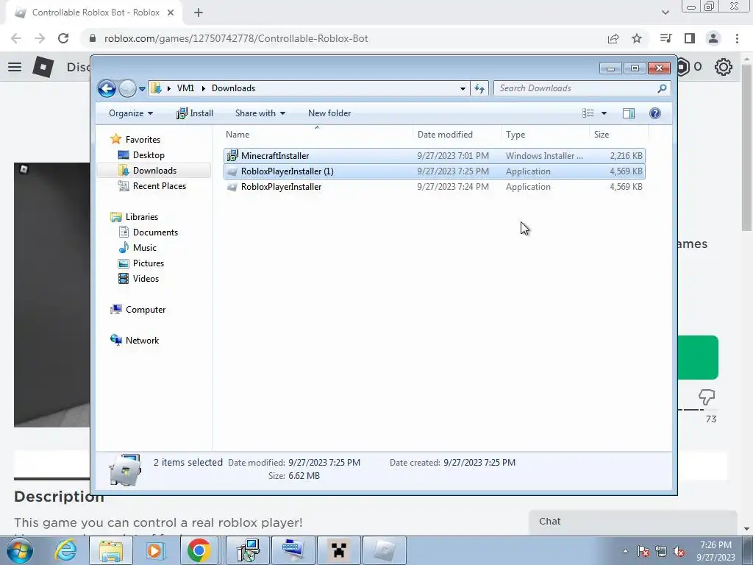Open the Roblox hamburger menu

[x=15, y=67]
